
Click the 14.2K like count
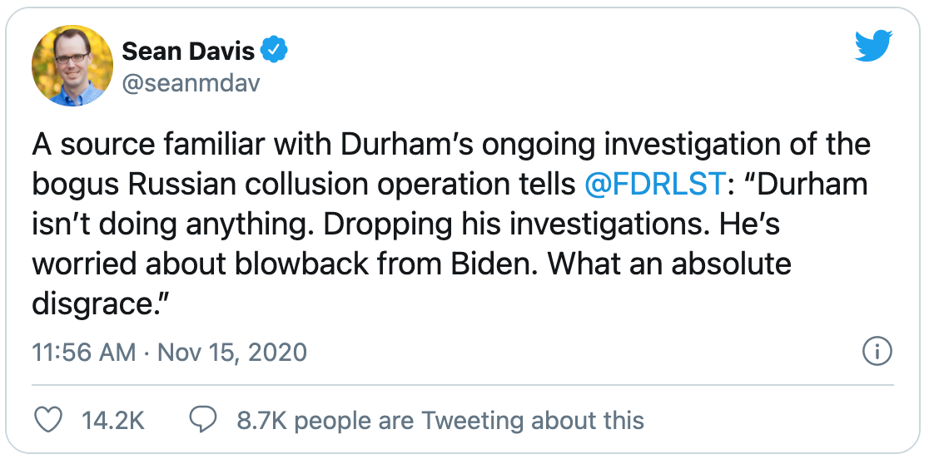(112, 421)
